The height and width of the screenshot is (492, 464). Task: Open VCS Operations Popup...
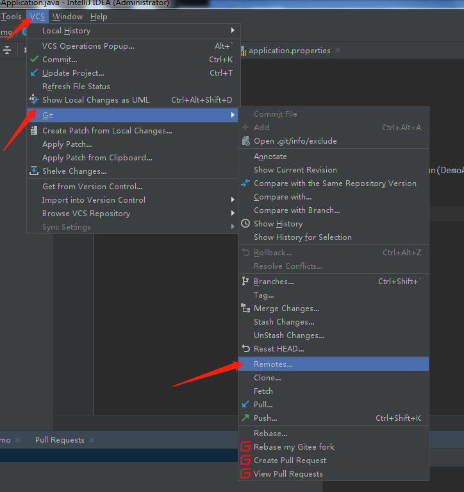pos(133,46)
